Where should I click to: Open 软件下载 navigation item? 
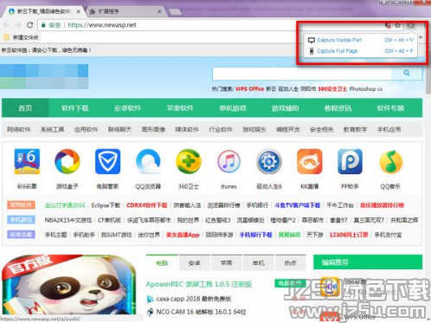point(75,108)
